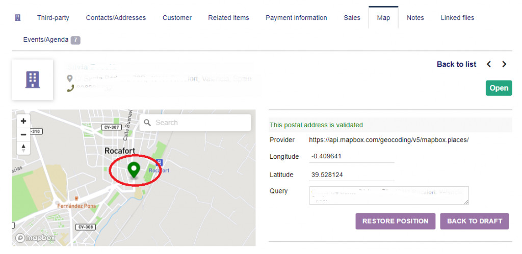Go to next record arrow
Image resolution: width=522 pixels, height=254 pixels.
(x=504, y=64)
